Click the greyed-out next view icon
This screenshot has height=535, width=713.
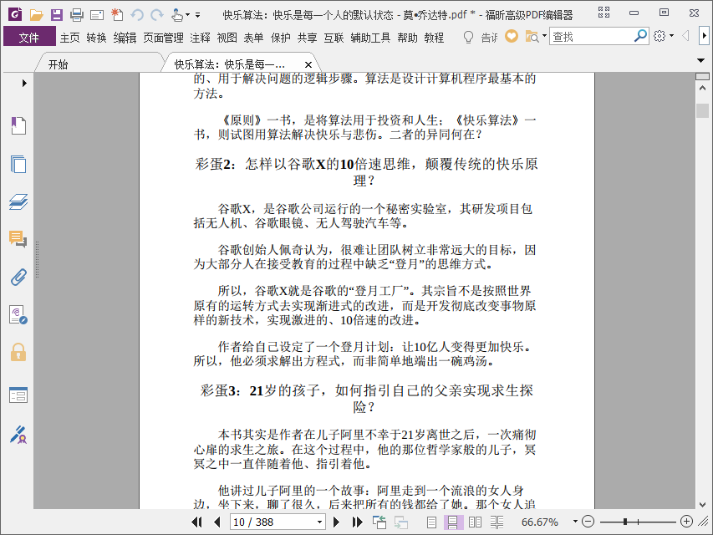[400, 522]
